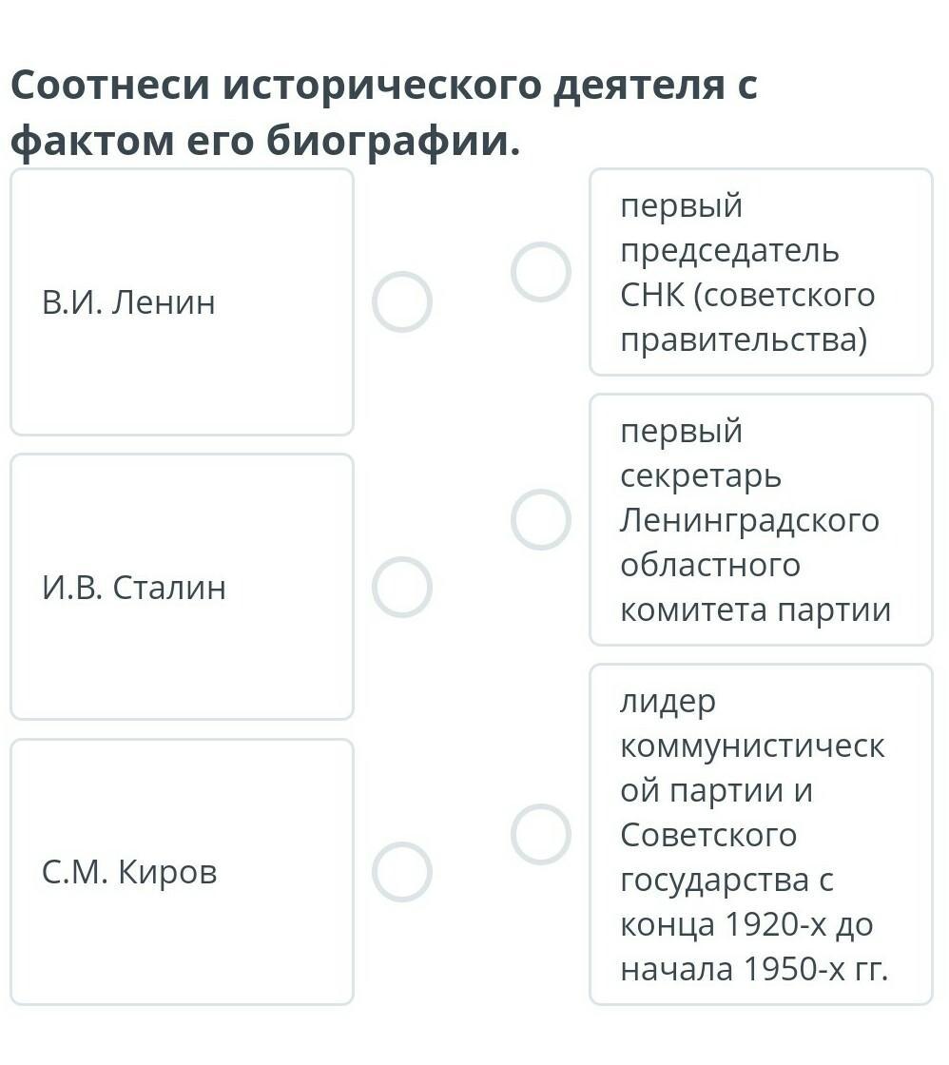Pick the circle beside первый председатель СНК
The height and width of the screenshot is (1065, 949).
click(x=541, y=272)
